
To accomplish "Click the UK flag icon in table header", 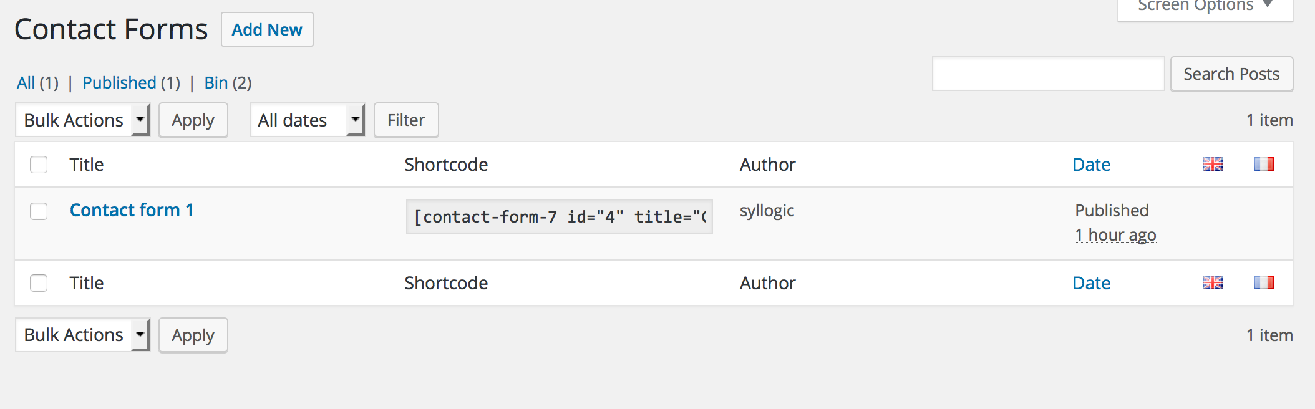I will (1212, 164).
